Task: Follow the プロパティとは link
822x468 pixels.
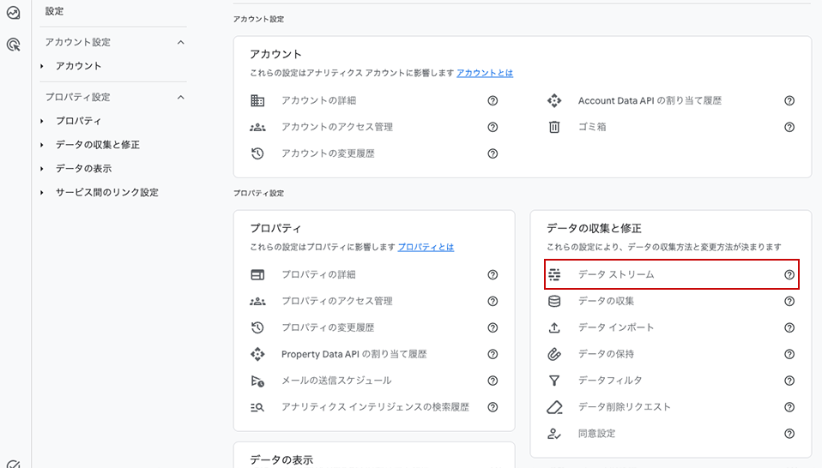Action: 426,247
